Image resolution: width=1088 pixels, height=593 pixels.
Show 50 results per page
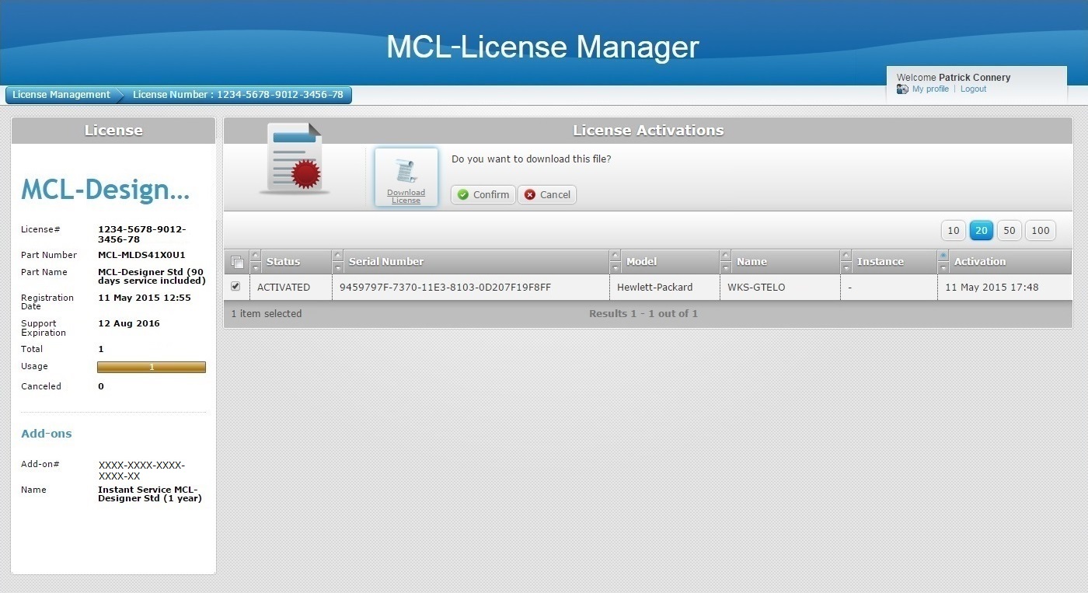pos(1009,230)
